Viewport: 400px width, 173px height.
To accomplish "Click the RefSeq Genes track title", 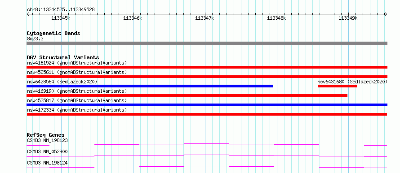I will tap(46, 135).
